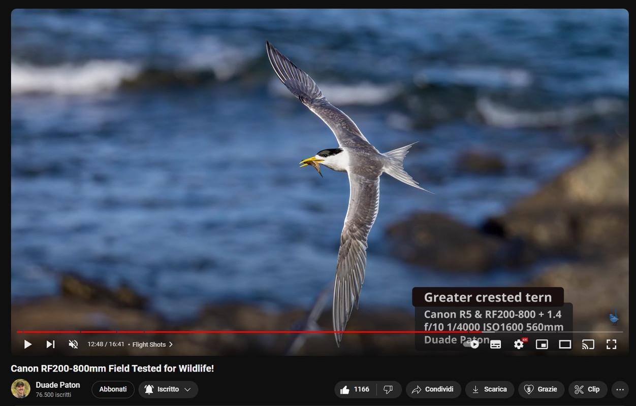This screenshot has height=406, width=636.
Task: Enable theater mode view
Action: (x=565, y=344)
